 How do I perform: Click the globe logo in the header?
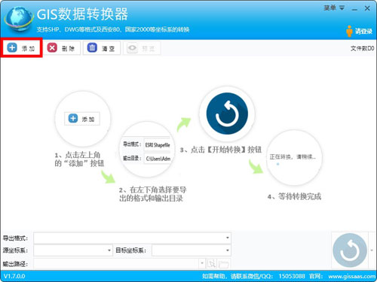[x=19, y=19]
